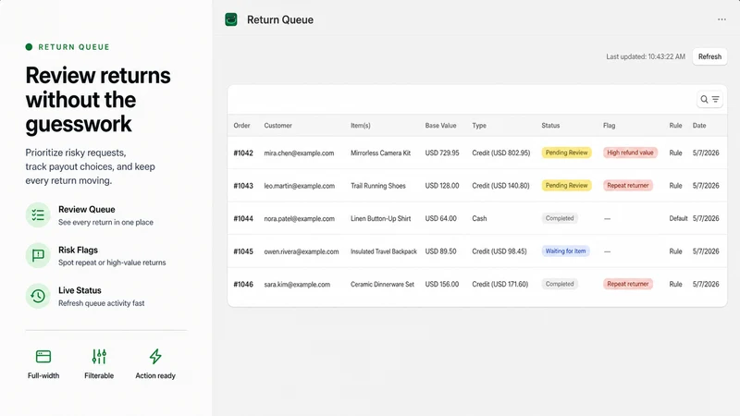
Task: Click Pending Review badge for order #1042
Action: [x=566, y=153]
